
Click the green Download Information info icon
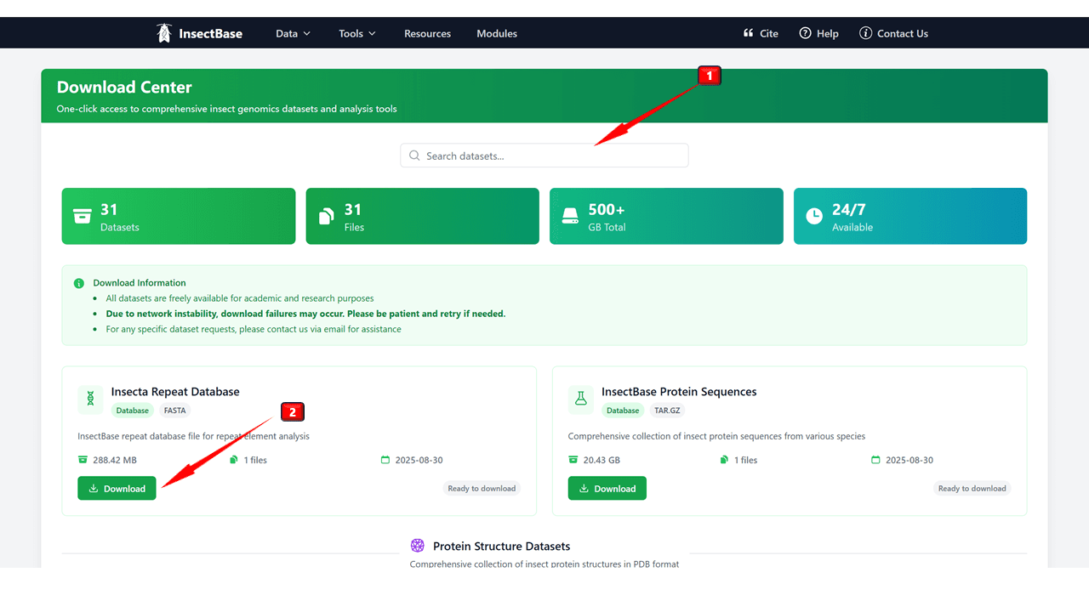79,283
